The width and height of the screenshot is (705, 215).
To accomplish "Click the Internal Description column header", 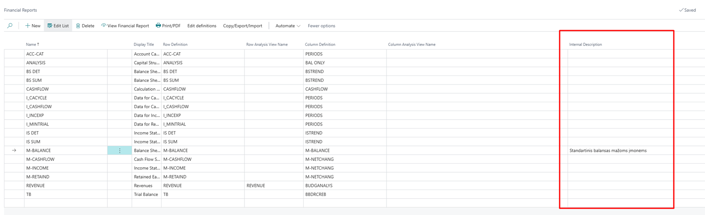I will pos(585,45).
